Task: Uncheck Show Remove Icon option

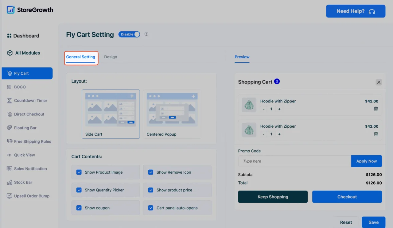Action: pyautogui.click(x=150, y=172)
